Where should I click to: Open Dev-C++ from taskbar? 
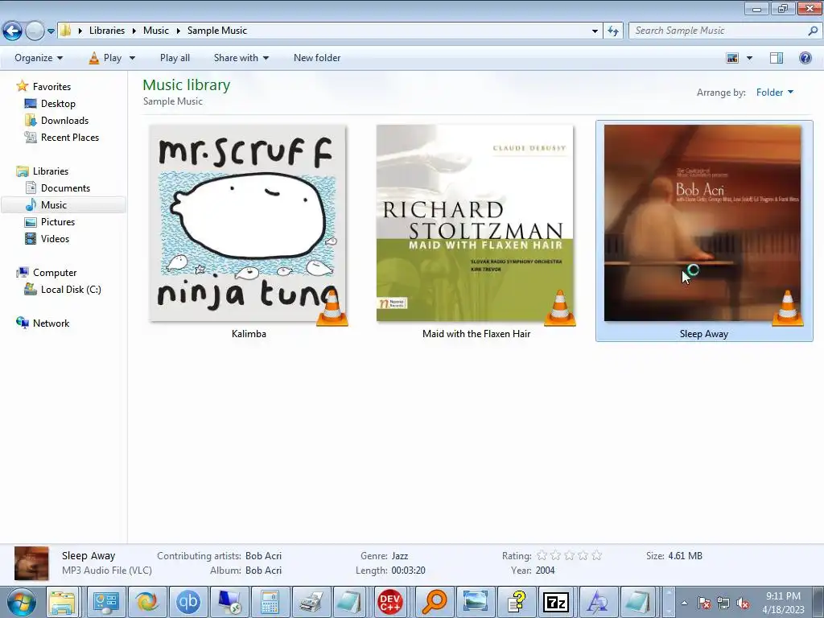390,602
